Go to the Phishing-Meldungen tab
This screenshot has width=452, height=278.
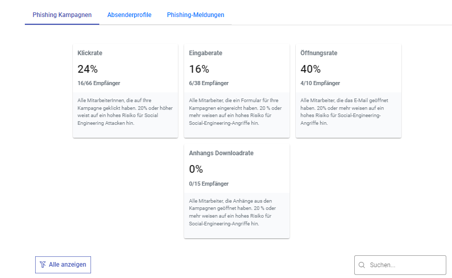[195, 15]
